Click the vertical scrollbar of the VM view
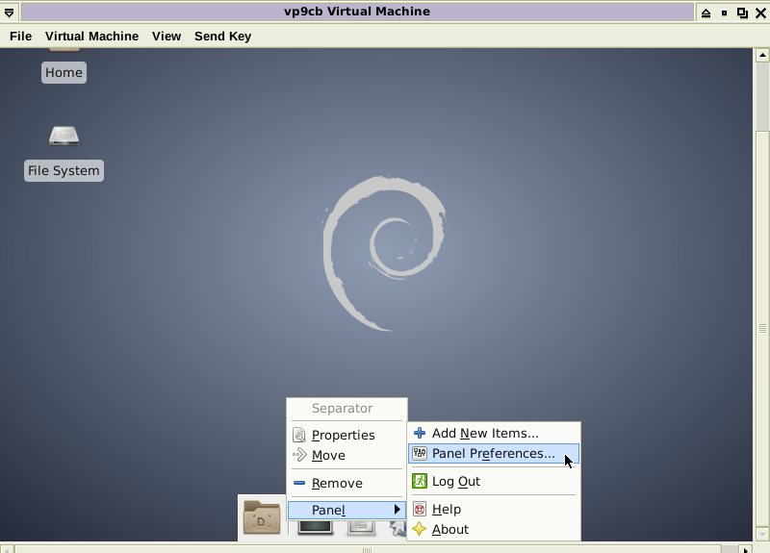The image size is (770, 553). [761, 327]
